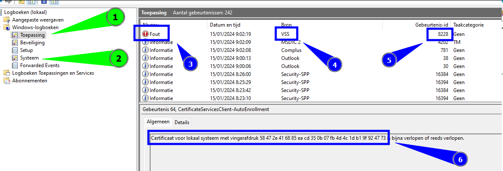503x171 pixels.
Task: Click the info icon of the 8:23:10 event
Action: (145, 98)
